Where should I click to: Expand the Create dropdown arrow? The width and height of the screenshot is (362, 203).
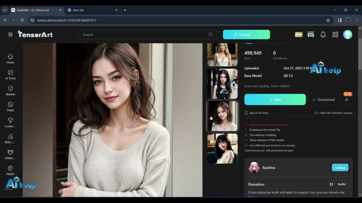265,34
